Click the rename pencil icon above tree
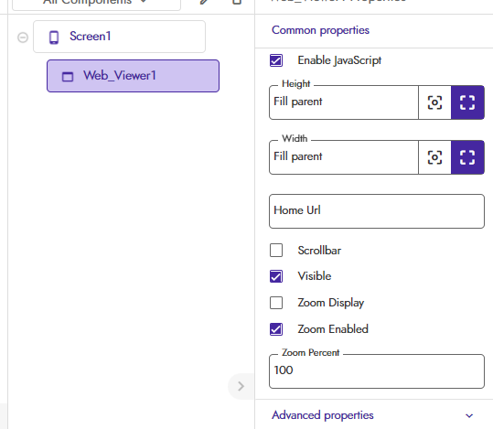The height and width of the screenshot is (429, 493). click(x=204, y=2)
